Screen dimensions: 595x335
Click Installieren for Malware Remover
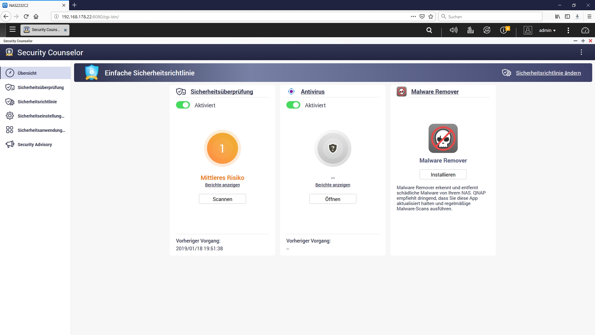pos(443,175)
